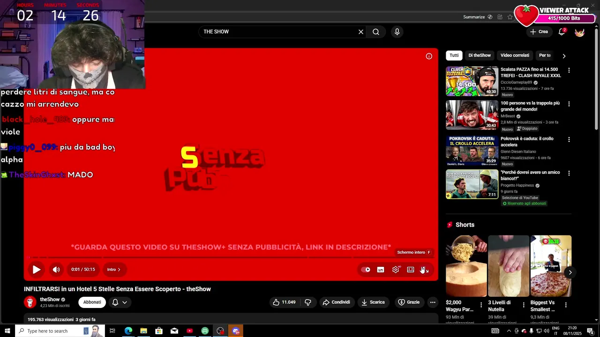Open more actions menu below video
Screen dimensions: 600x337
click(x=433, y=302)
